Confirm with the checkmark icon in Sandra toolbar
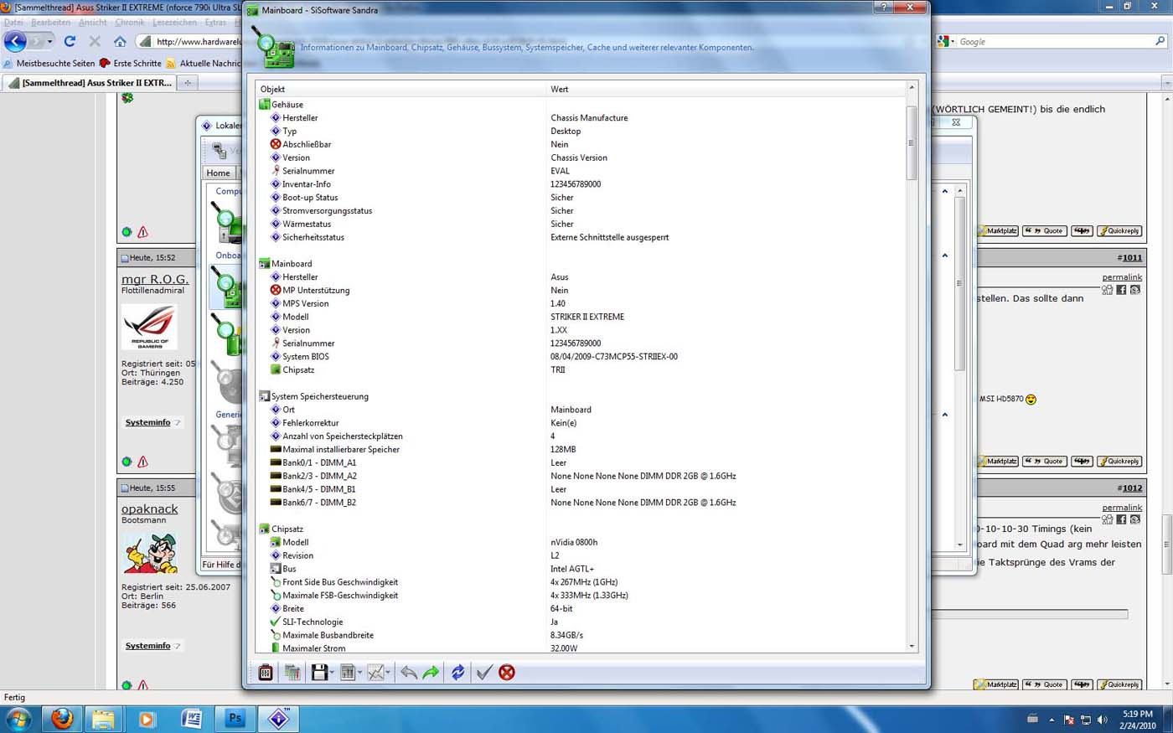This screenshot has height=733, width=1173. click(483, 673)
